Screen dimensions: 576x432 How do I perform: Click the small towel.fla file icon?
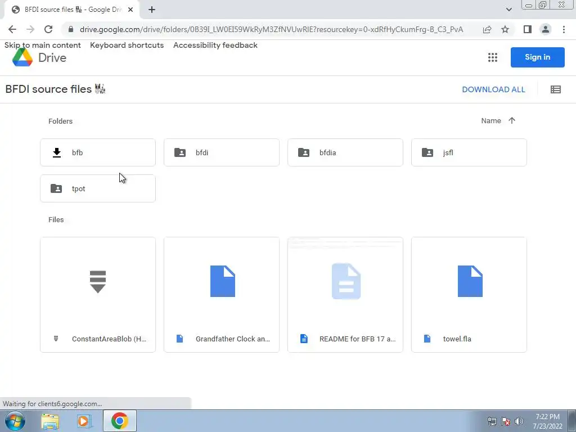[x=427, y=339]
